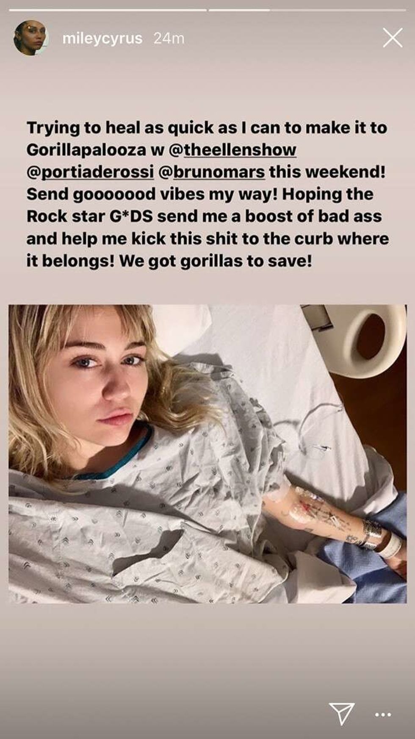Viewport: 415px width, 739px height.
Task: Tap the 24m timestamp
Action: 169,39
